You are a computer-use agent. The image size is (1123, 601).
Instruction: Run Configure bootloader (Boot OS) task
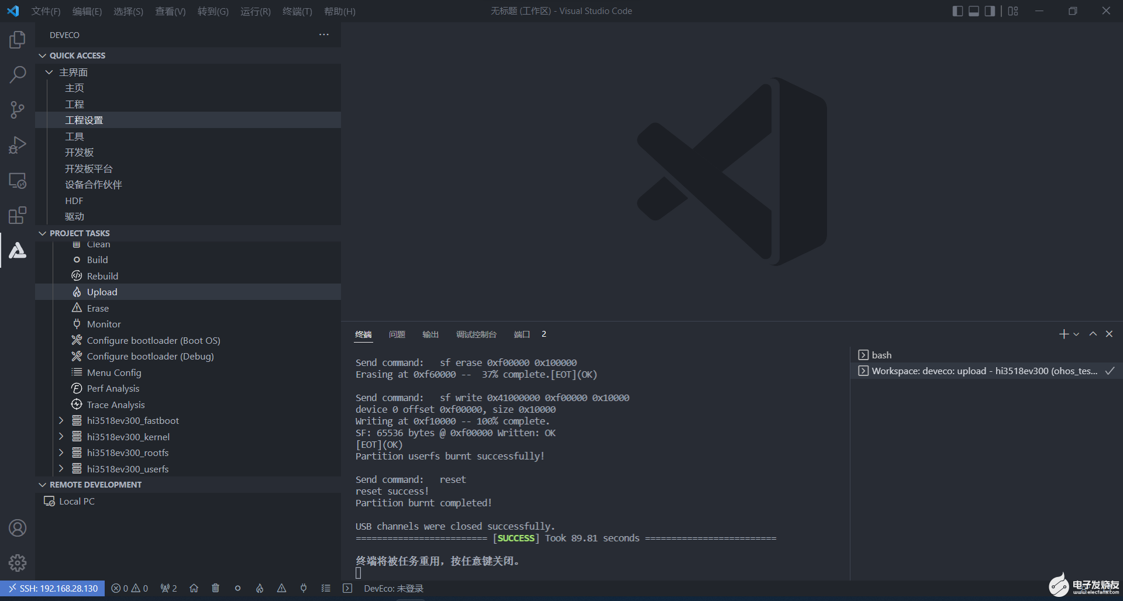click(x=188, y=340)
